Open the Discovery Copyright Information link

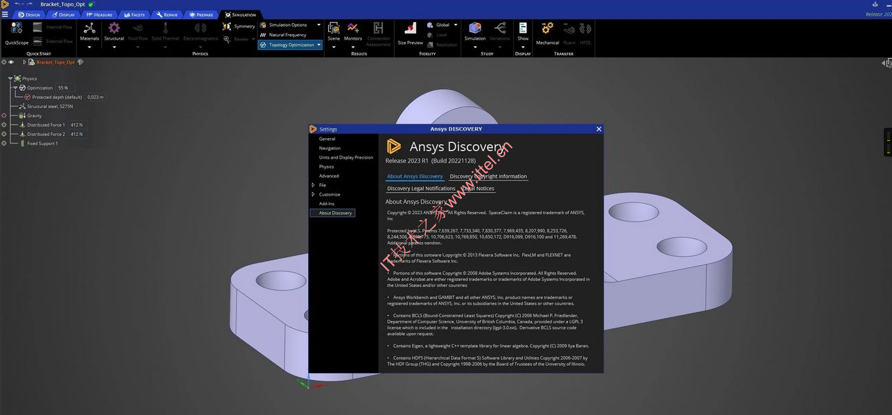488,176
